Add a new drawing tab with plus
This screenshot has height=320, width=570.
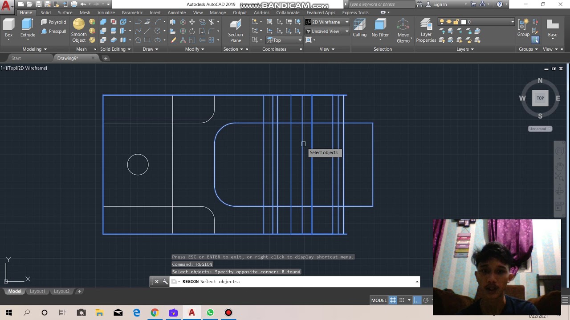106,58
